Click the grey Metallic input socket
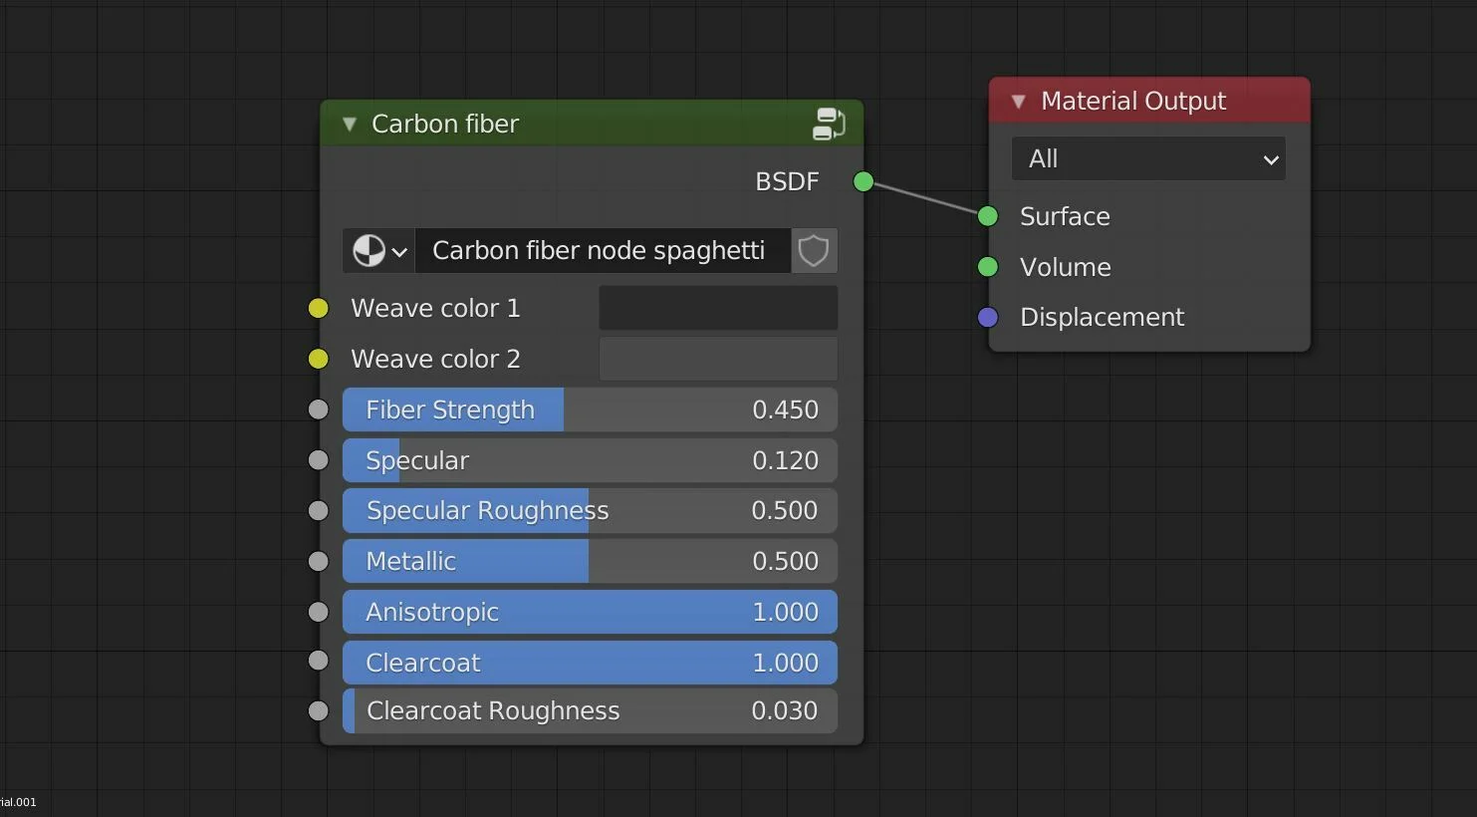The height and width of the screenshot is (817, 1477). pyautogui.click(x=318, y=561)
